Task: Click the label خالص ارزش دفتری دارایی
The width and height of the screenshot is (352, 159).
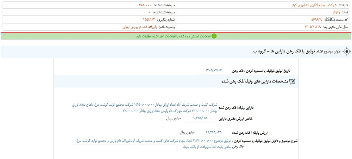Action: coord(236,119)
